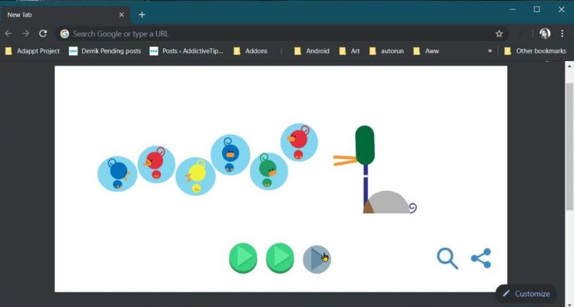
Task: Click the first green play button
Action: pyautogui.click(x=243, y=258)
